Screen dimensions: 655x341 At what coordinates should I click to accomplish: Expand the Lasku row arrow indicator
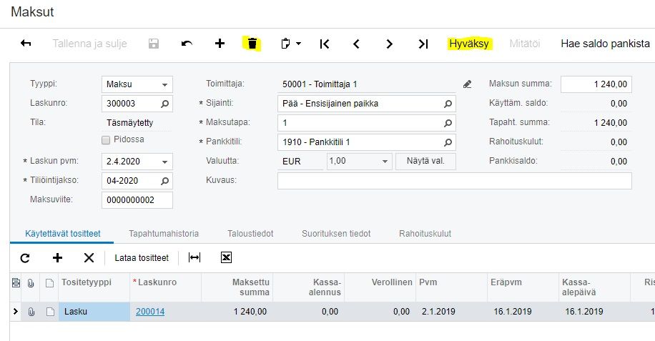click(16, 312)
